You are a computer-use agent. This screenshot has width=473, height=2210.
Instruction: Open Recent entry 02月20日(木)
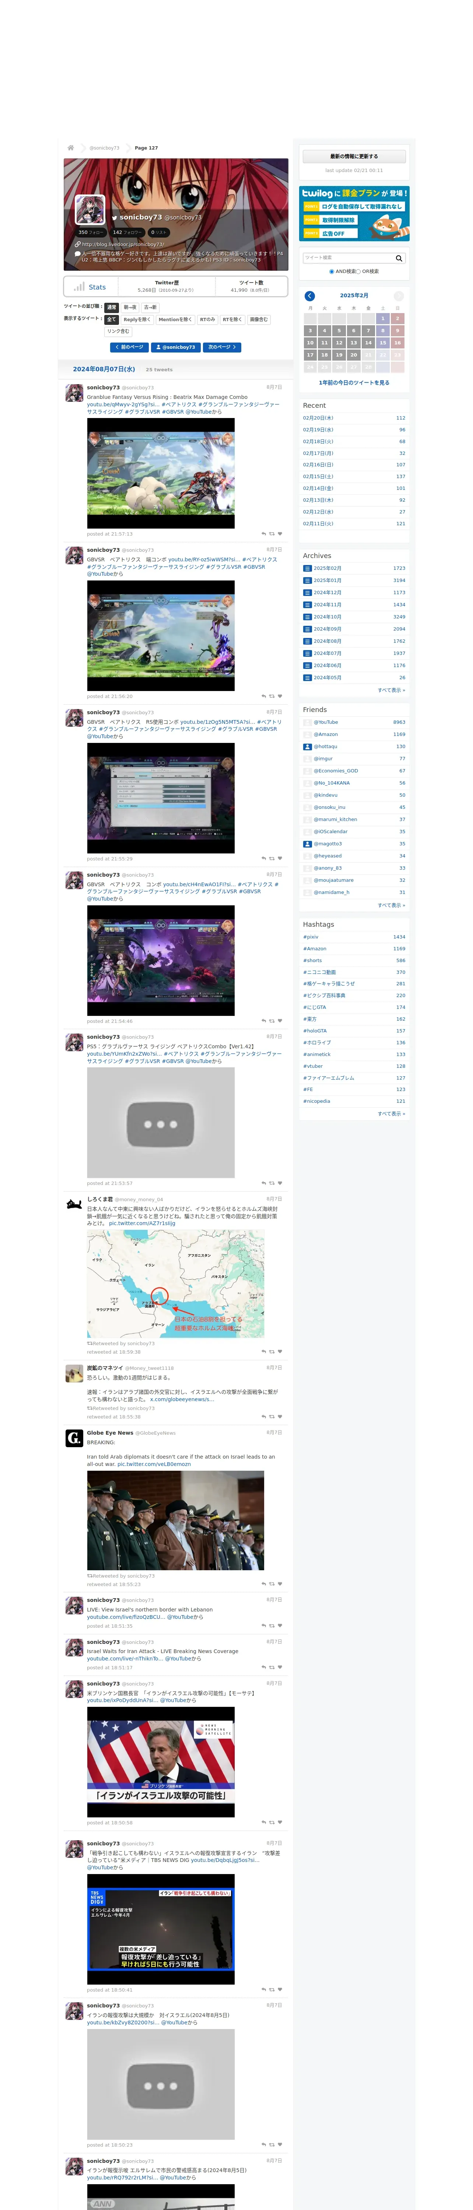pyautogui.click(x=319, y=418)
